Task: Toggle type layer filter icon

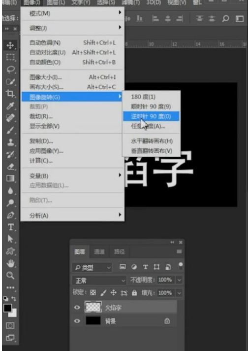Action: click(146, 267)
